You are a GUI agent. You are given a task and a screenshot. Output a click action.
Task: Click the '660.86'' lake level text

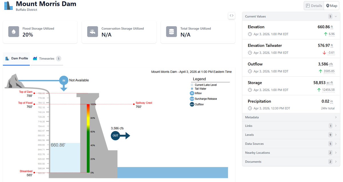tap(58, 145)
